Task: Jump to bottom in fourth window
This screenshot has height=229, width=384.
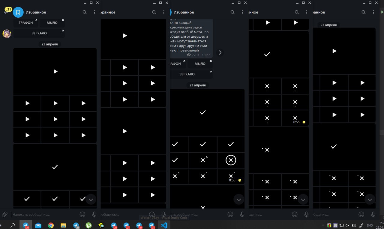Action: point(303,199)
